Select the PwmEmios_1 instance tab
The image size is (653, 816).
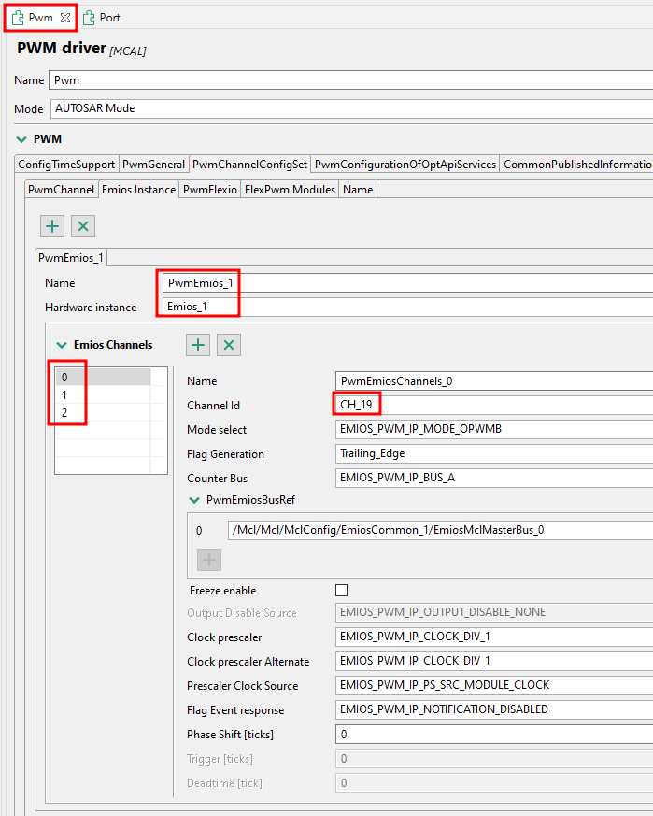point(71,258)
